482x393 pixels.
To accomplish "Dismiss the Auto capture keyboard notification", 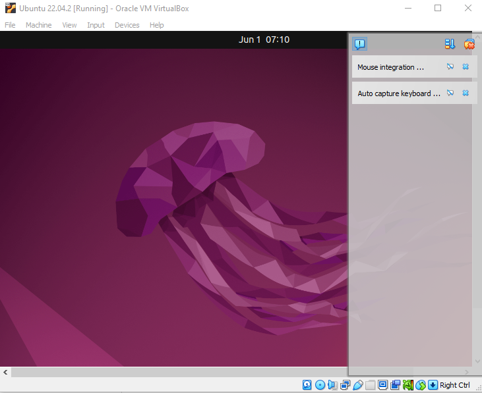I will coord(466,93).
